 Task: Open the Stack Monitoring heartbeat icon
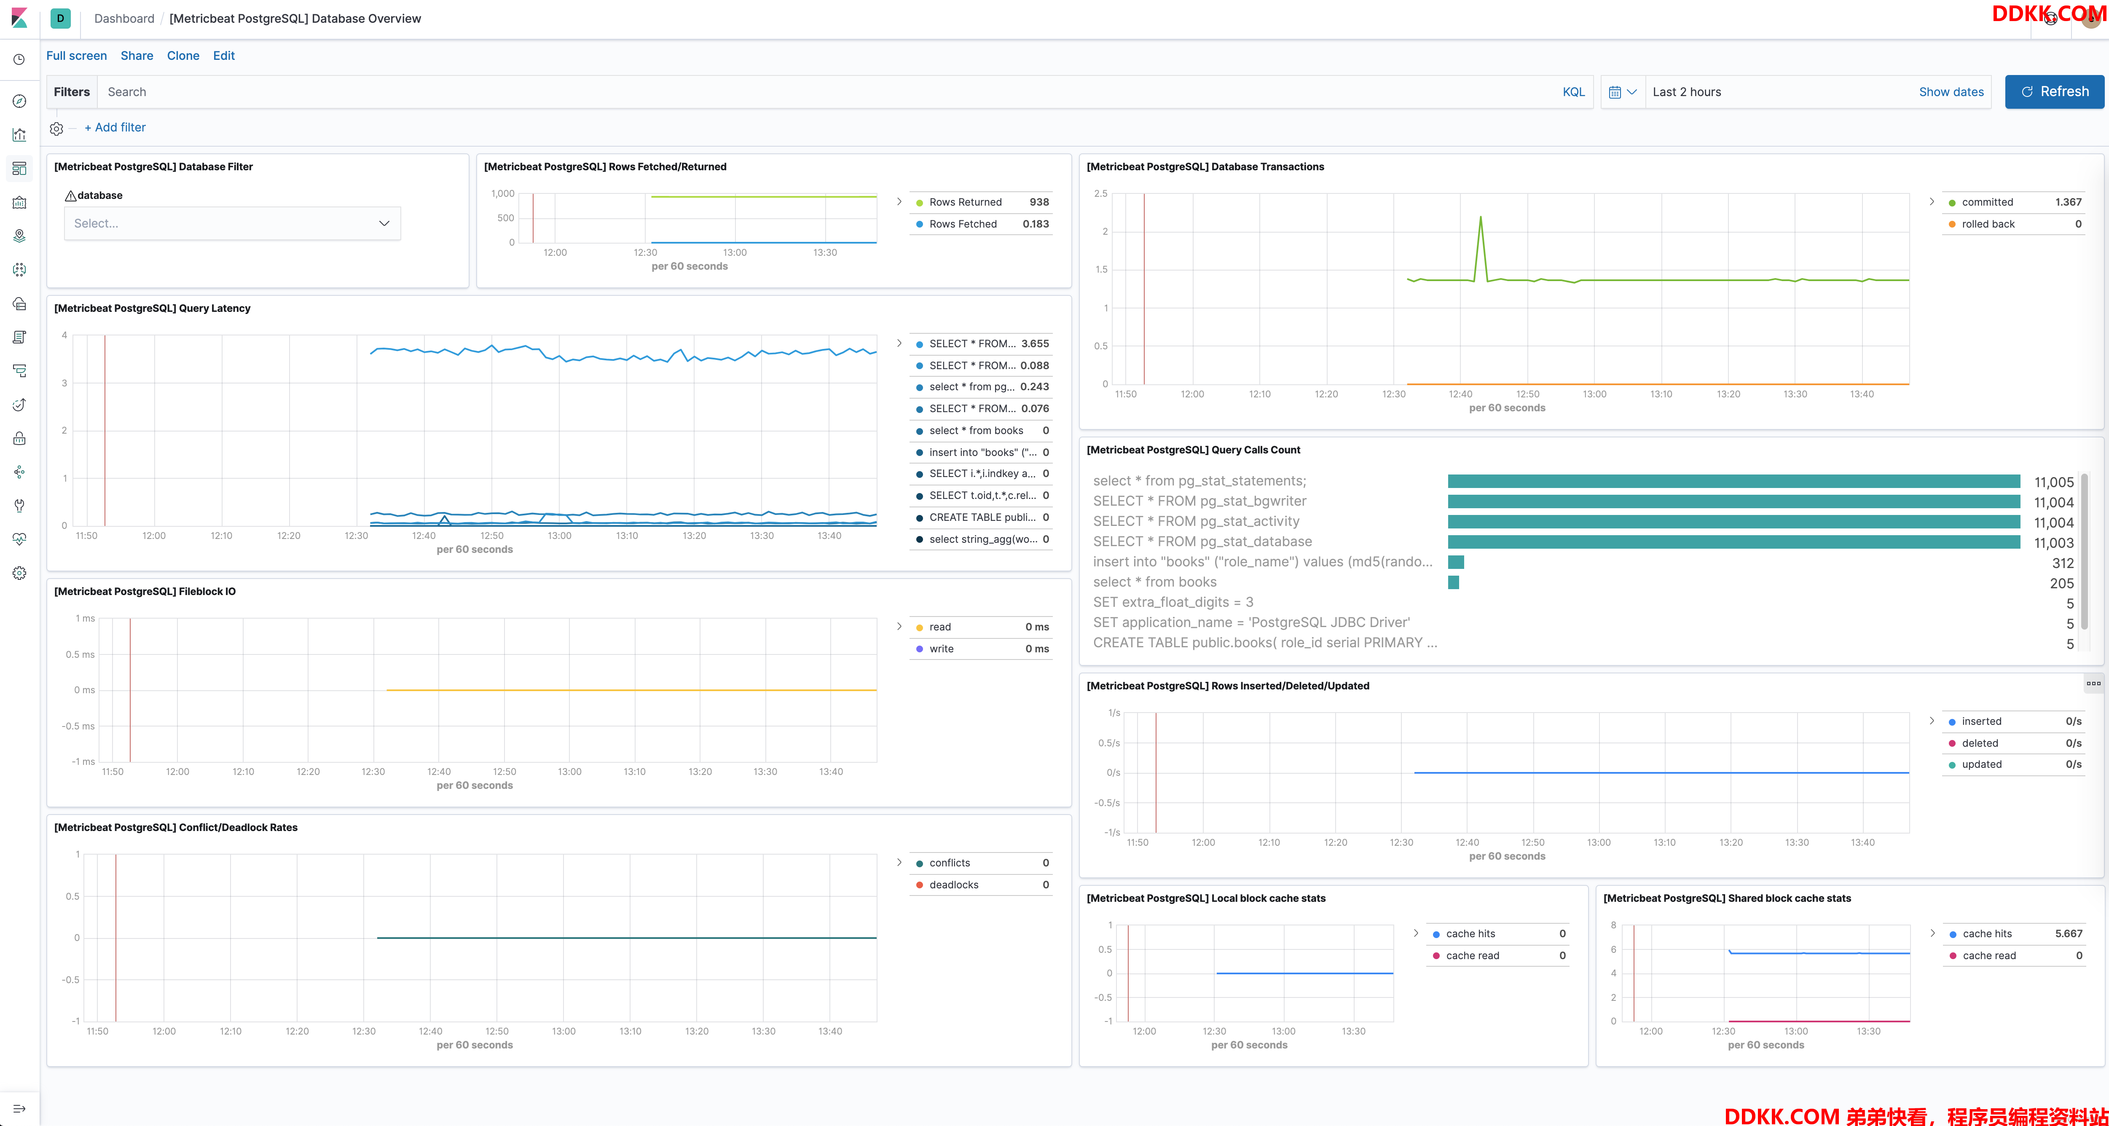pyautogui.click(x=19, y=539)
